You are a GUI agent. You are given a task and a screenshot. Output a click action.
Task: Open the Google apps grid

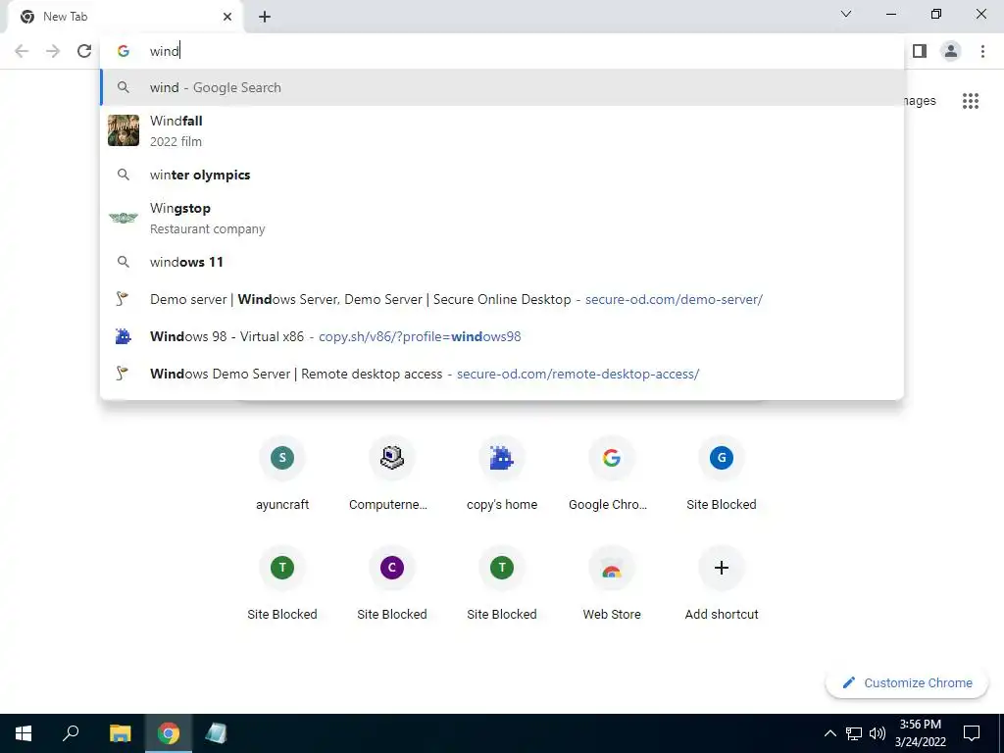click(x=971, y=101)
